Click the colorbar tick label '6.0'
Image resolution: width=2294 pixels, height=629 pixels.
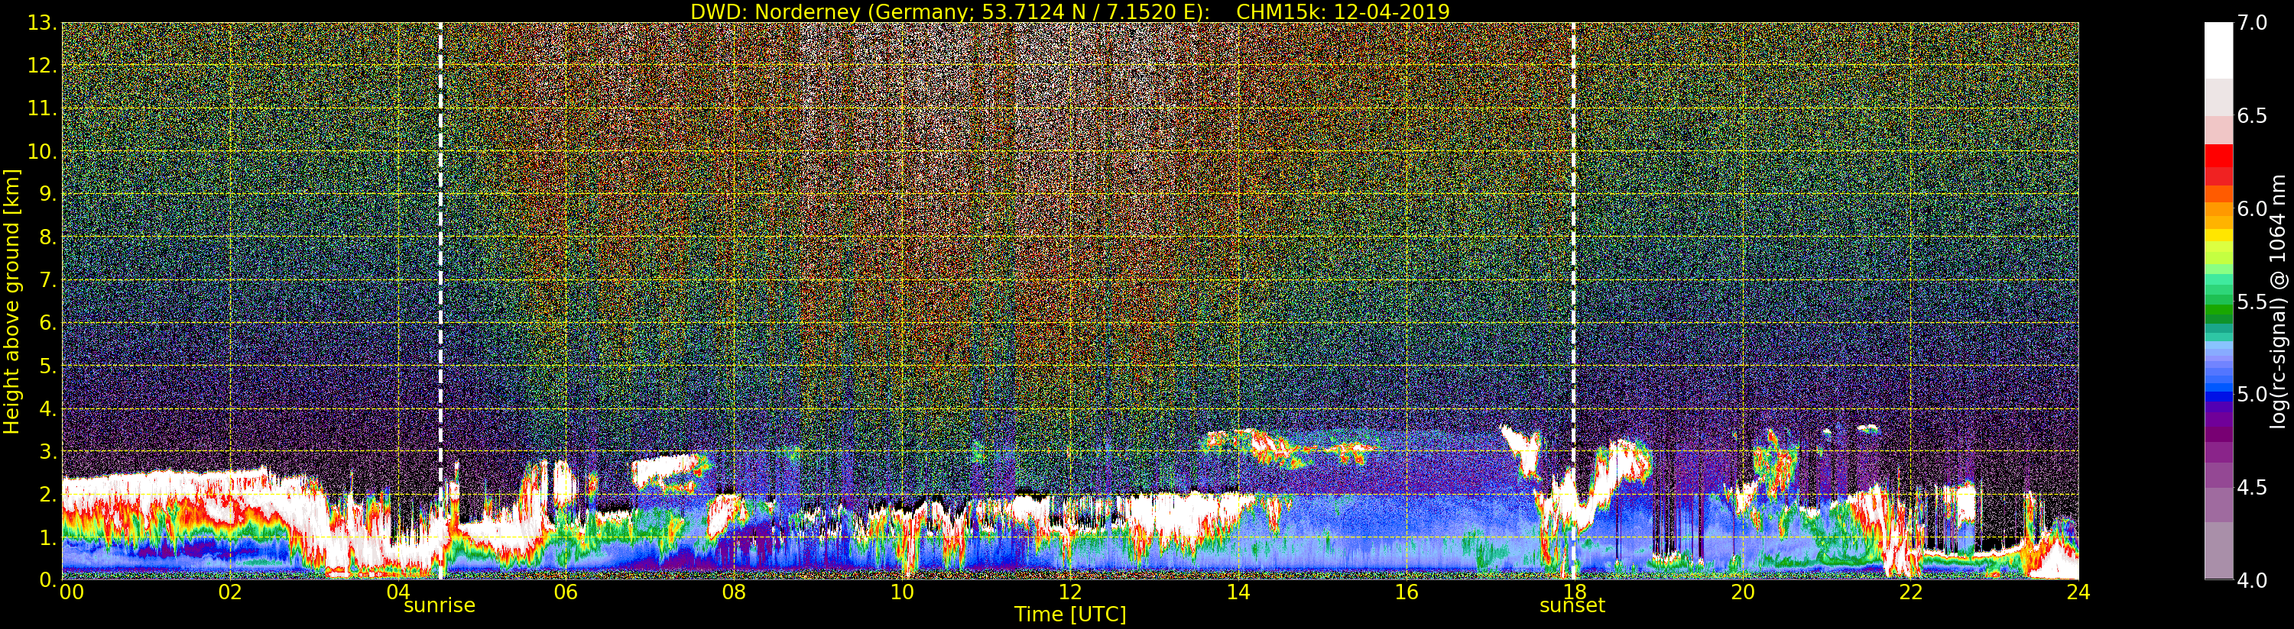[2252, 209]
